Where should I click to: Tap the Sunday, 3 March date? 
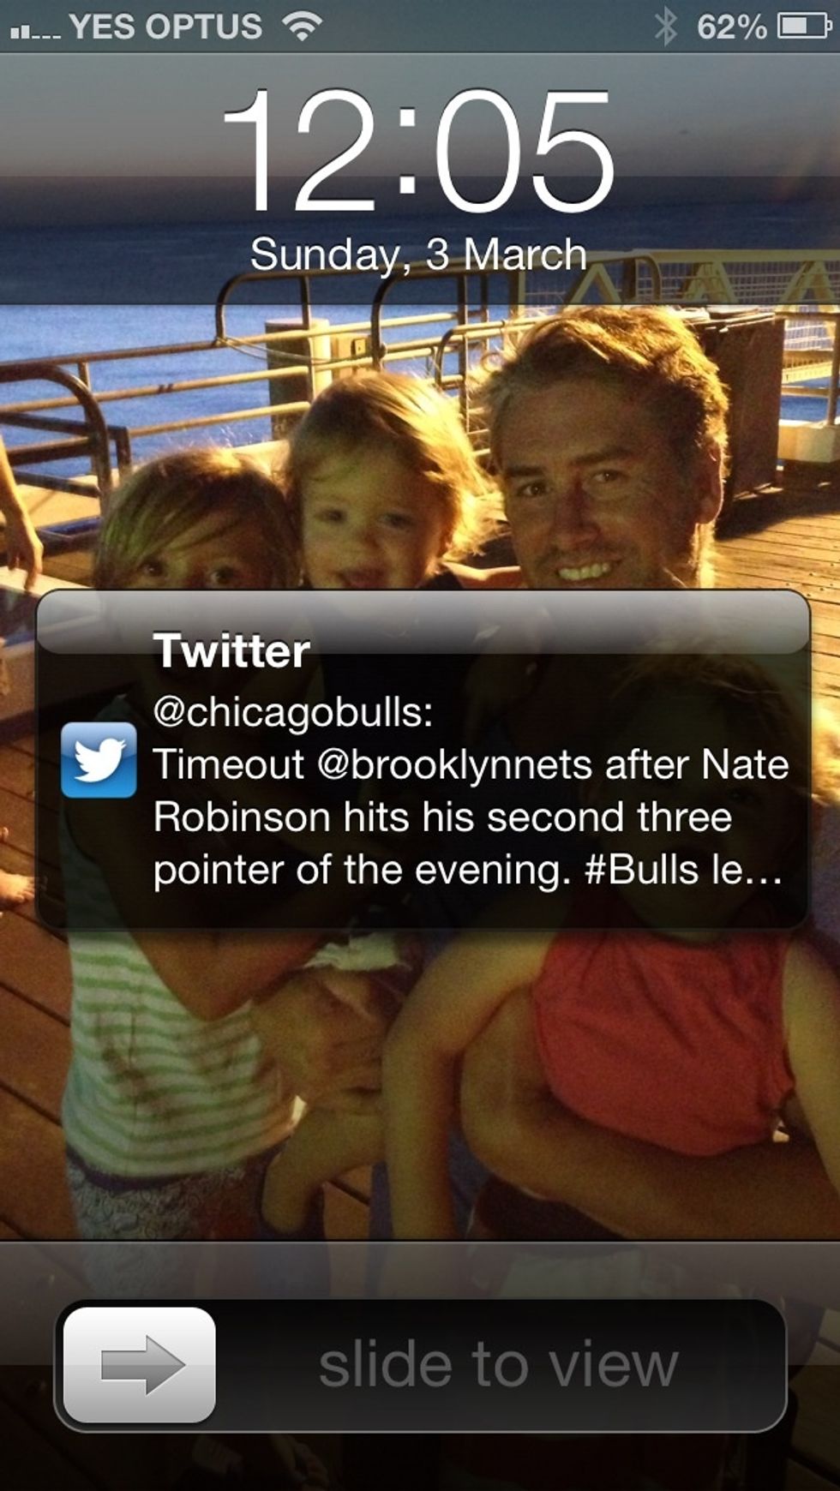(x=418, y=254)
